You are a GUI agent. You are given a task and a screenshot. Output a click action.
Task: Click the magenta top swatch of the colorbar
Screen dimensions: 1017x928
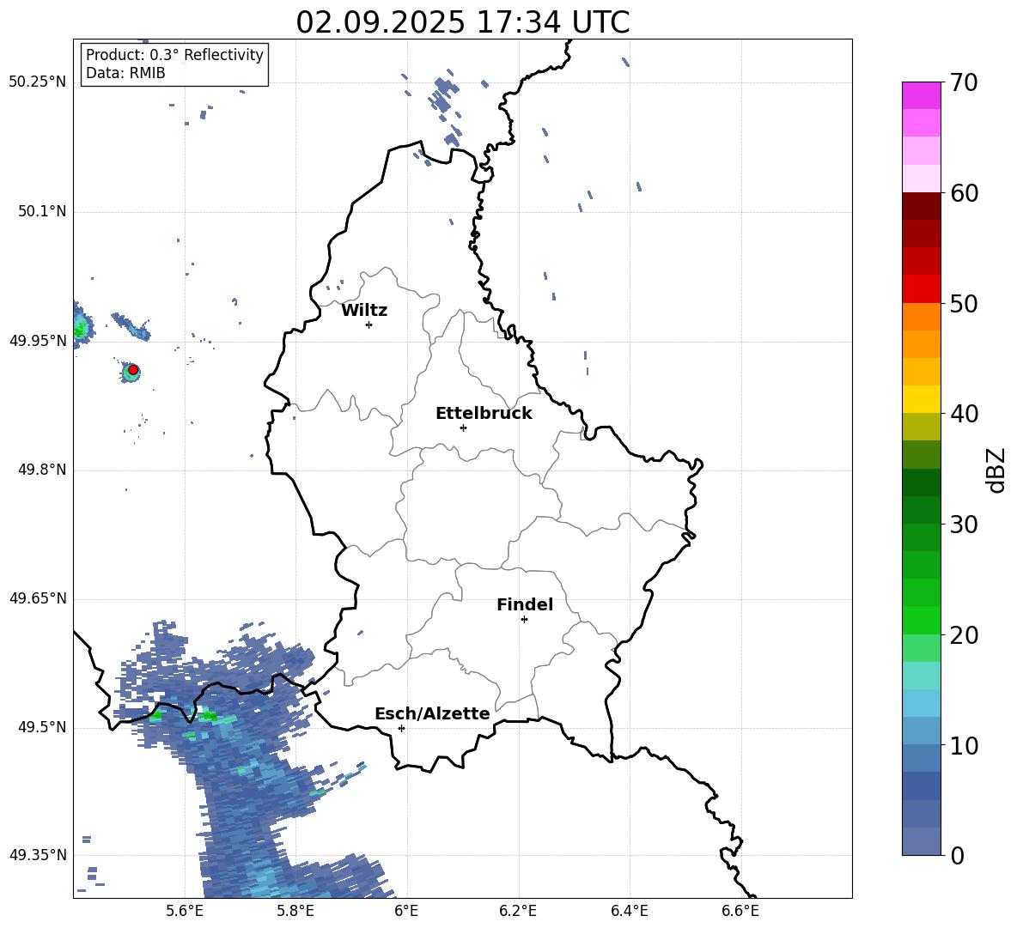point(921,95)
